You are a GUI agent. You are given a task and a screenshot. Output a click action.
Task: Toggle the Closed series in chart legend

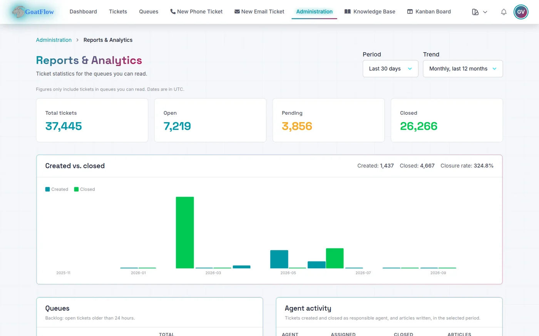(84, 189)
